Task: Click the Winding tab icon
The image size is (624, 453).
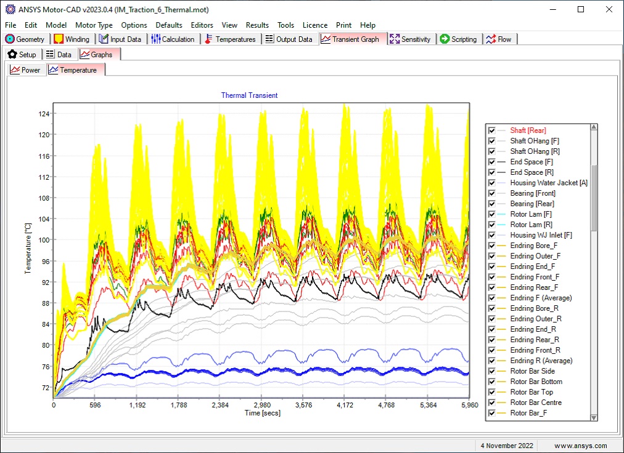Action: [x=59, y=39]
